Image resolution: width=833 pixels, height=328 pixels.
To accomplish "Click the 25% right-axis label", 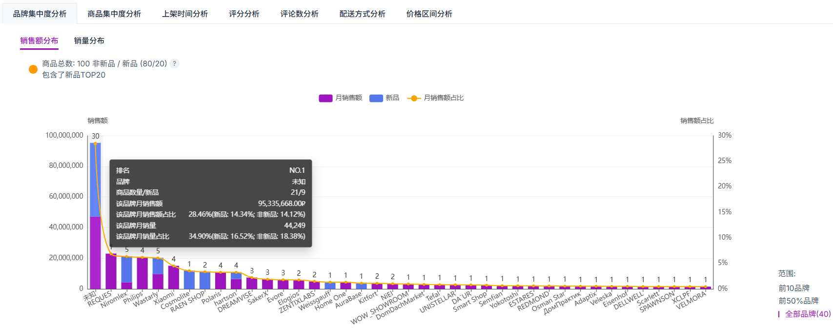I will coord(725,161).
